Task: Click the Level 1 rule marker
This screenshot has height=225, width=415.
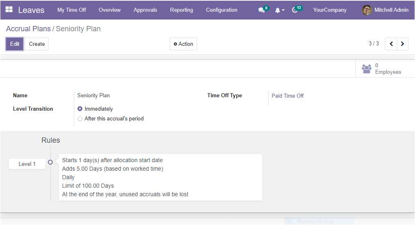Action: (27, 164)
